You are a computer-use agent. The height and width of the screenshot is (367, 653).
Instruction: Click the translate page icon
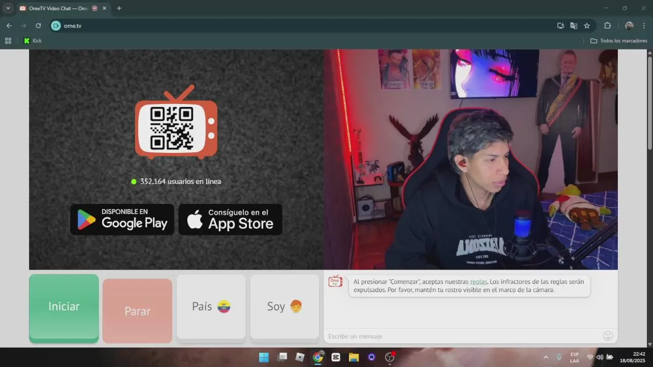(574, 25)
